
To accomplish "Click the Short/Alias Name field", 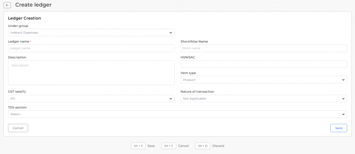I will [264, 48].
